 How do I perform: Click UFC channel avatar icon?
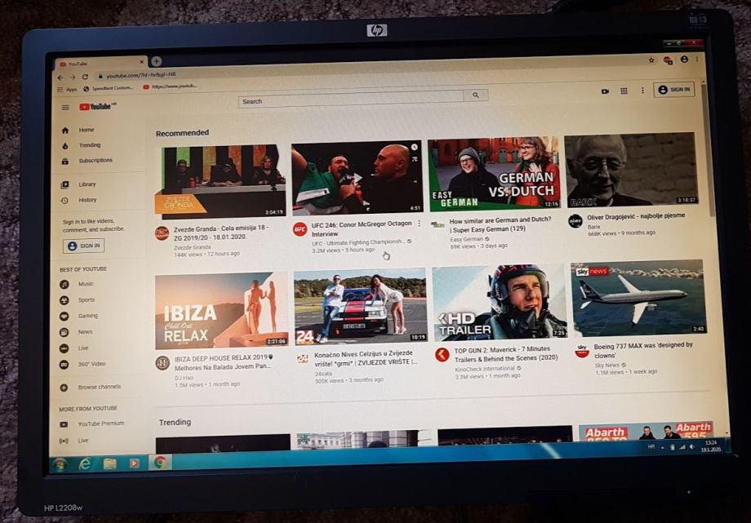click(300, 229)
